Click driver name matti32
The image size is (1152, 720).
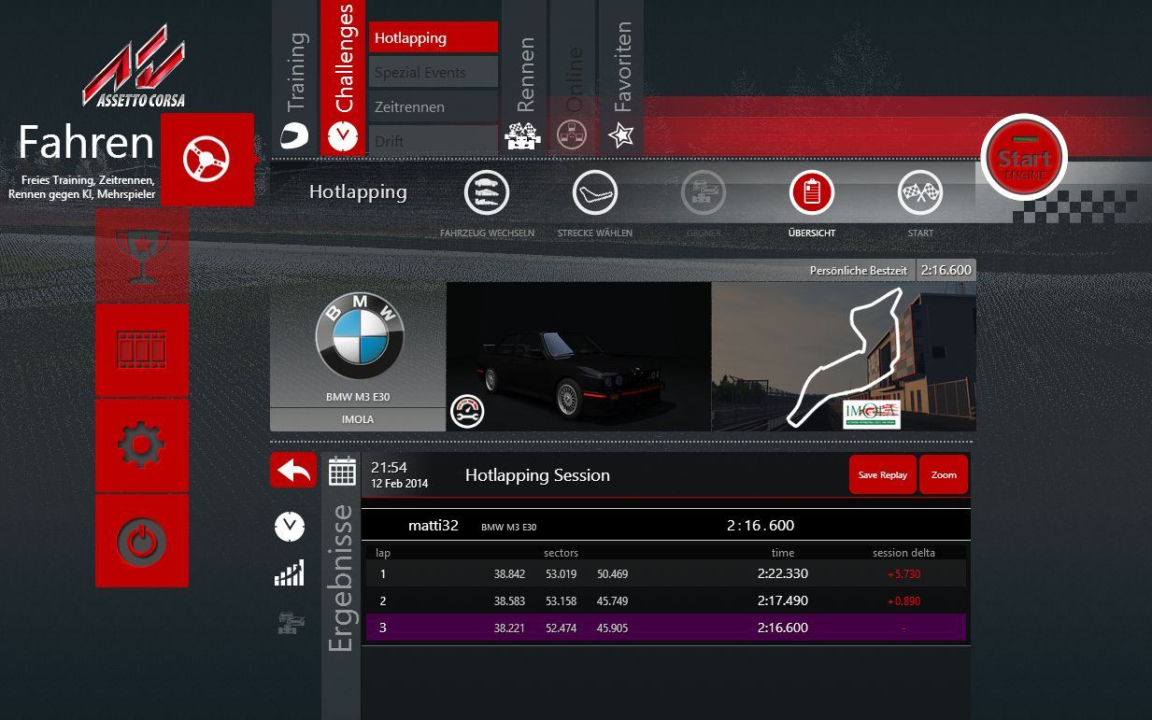tap(434, 525)
